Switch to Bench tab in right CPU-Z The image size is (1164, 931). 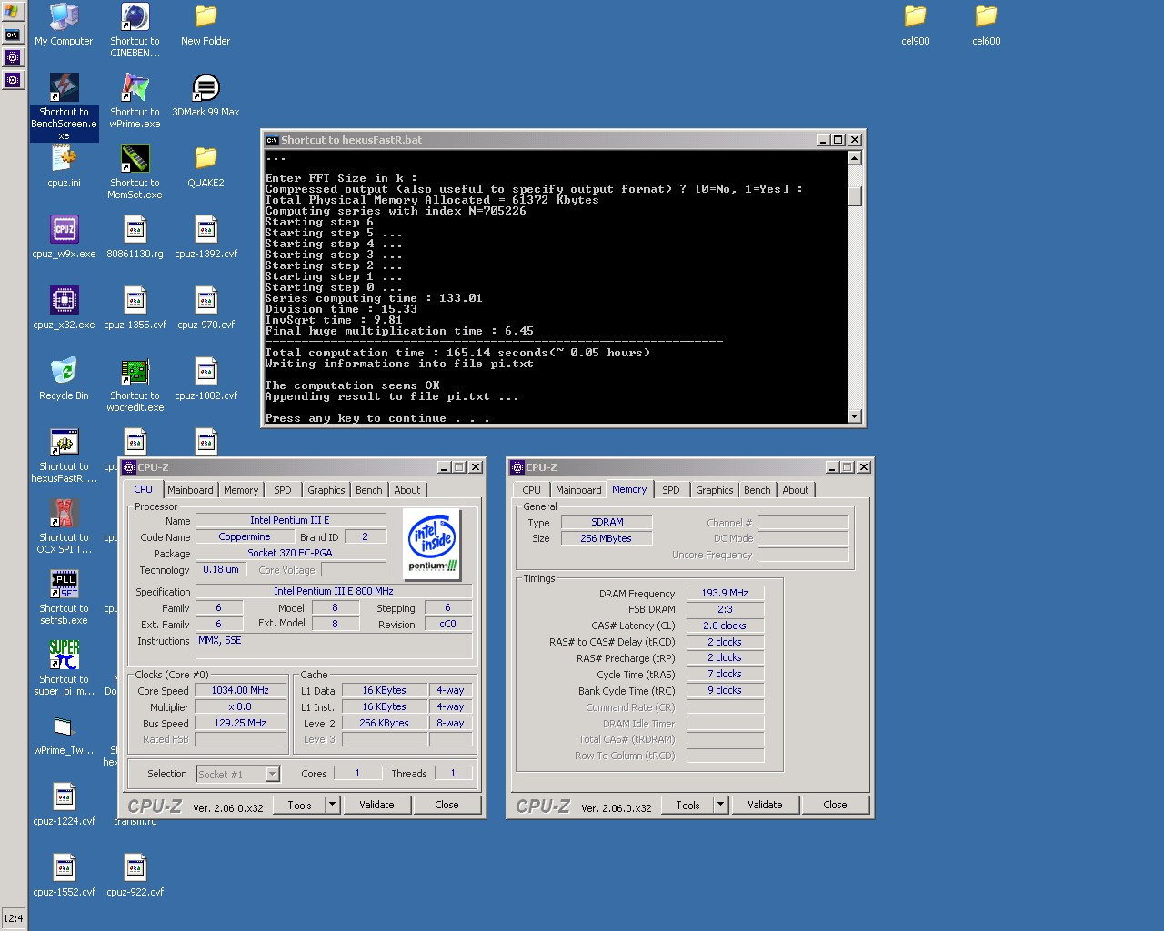[757, 490]
